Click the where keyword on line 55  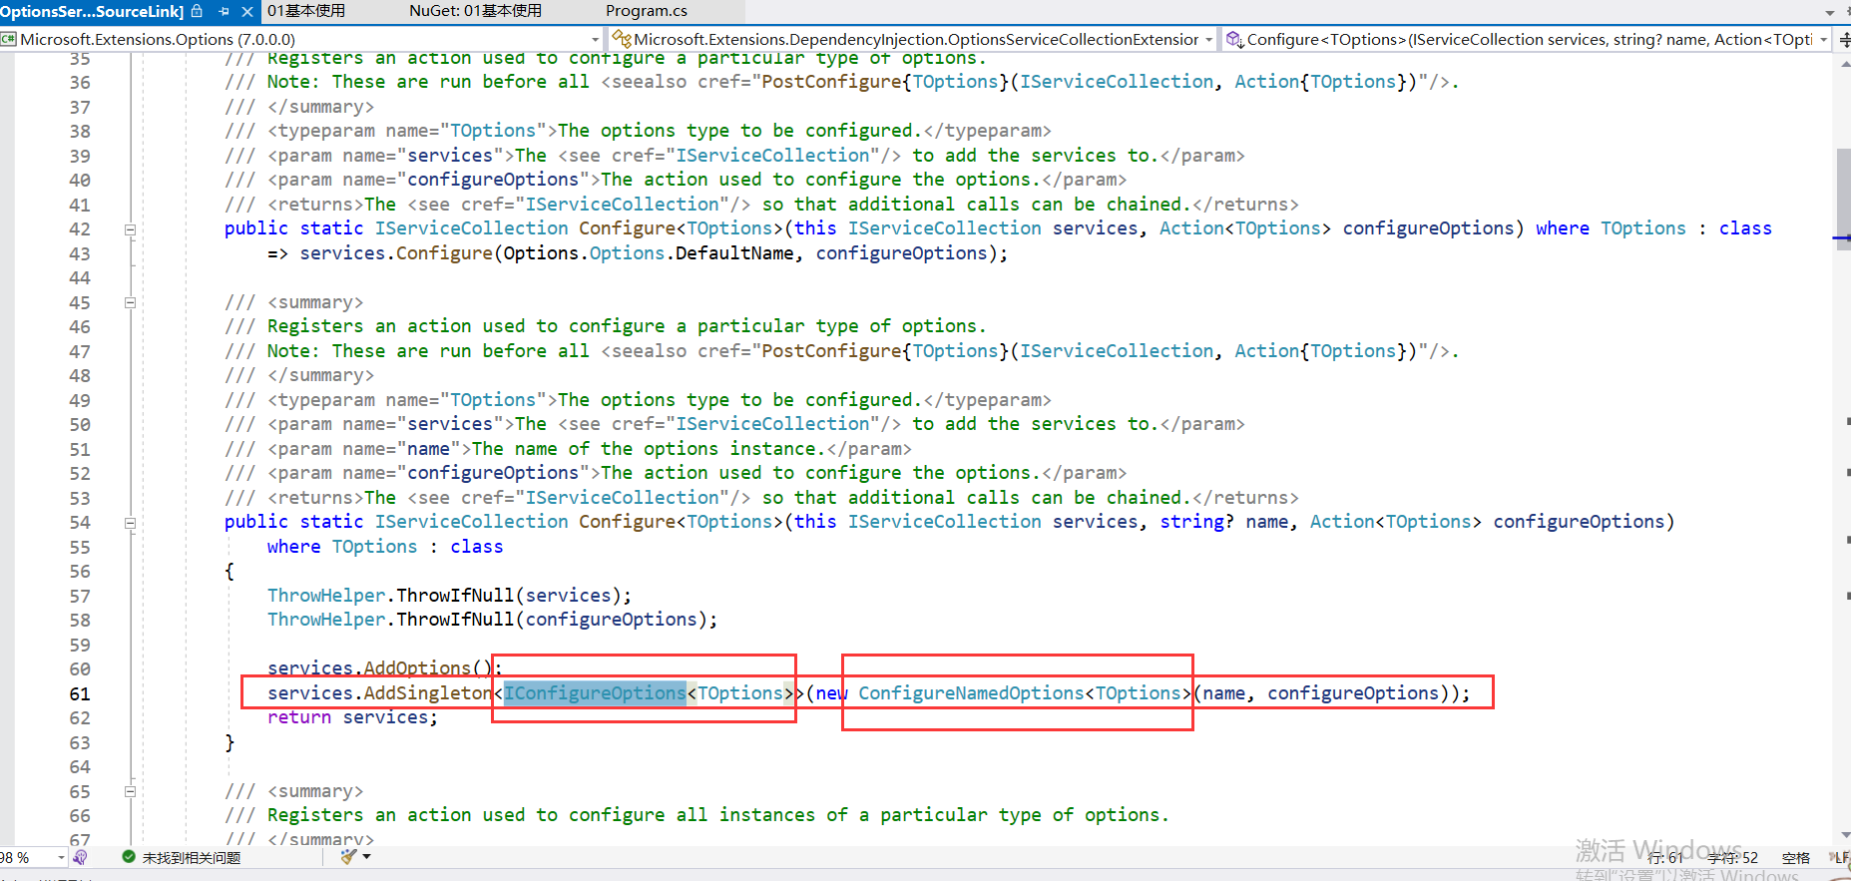[x=293, y=547]
